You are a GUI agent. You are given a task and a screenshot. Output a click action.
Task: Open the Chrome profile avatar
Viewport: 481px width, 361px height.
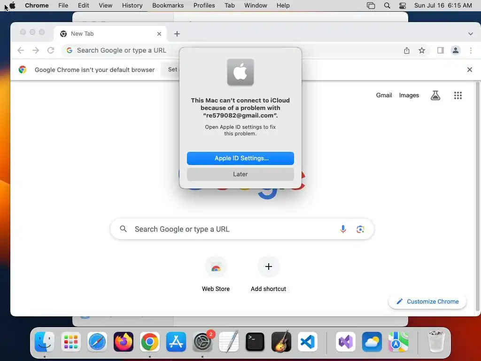point(456,50)
